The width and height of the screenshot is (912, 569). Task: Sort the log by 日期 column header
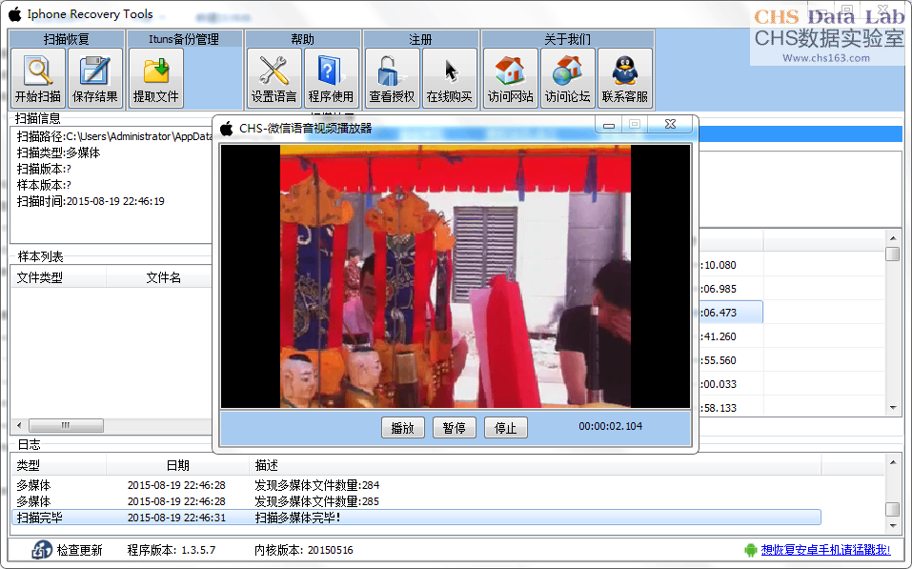click(178, 465)
